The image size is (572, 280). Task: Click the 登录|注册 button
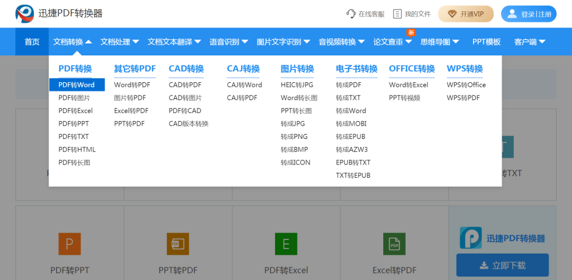click(x=529, y=14)
